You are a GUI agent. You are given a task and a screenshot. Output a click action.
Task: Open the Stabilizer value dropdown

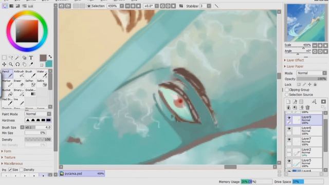point(209,6)
